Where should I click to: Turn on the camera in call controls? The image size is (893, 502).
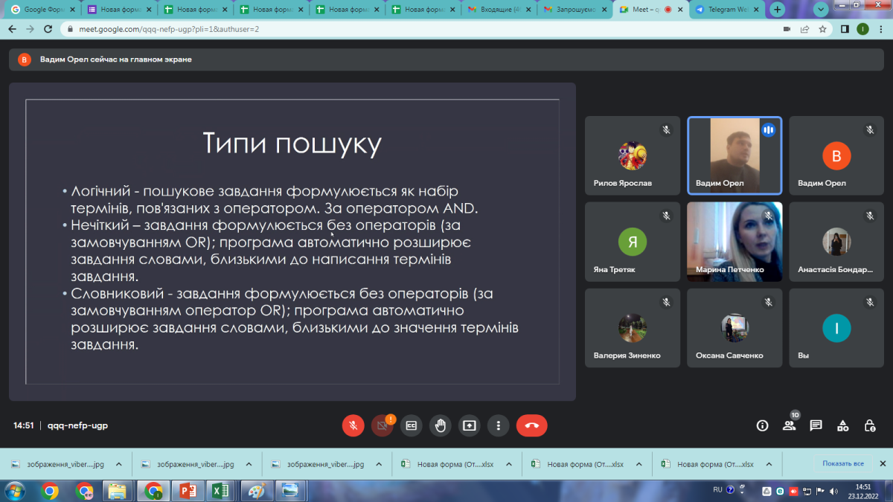point(382,425)
